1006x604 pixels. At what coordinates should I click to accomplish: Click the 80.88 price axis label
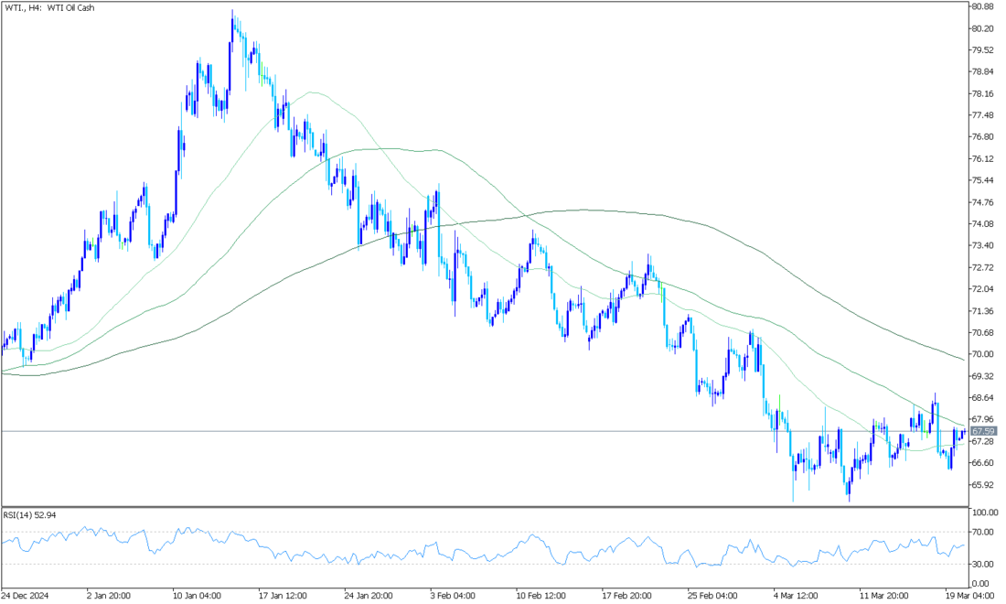982,6
